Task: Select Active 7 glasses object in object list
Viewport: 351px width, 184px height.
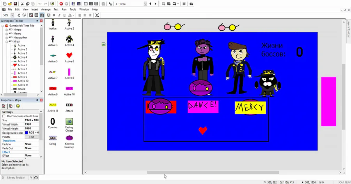Action: click(x=53, y=74)
